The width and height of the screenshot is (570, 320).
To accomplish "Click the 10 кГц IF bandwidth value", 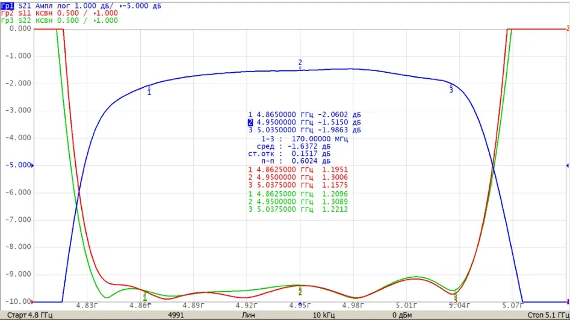I will point(324,315).
